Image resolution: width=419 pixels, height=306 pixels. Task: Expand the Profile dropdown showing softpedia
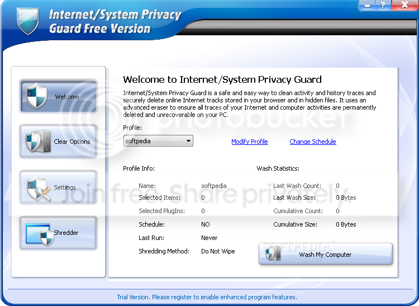(x=158, y=141)
